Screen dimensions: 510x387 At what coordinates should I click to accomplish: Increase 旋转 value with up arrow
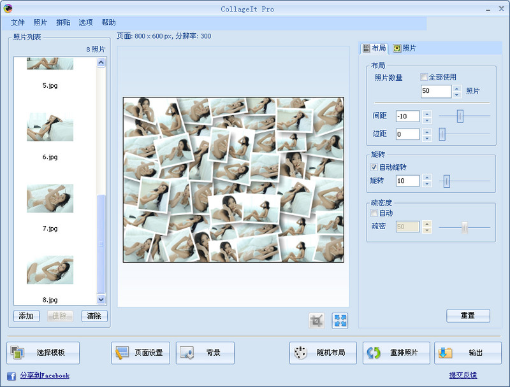click(427, 178)
